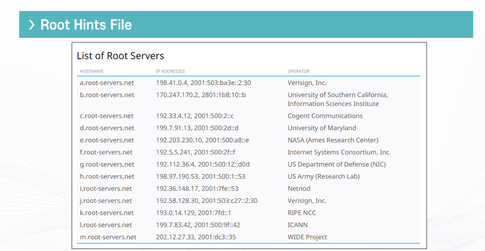Select hostname e.root-servers.net
The image size is (485, 251).
click(107, 140)
